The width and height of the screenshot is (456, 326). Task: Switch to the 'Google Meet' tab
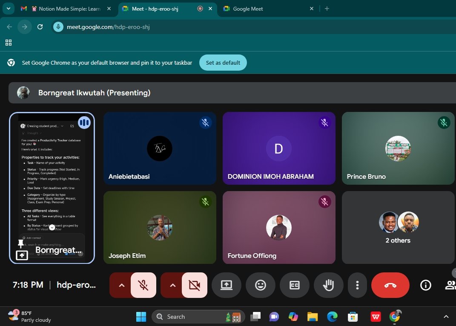(255, 9)
